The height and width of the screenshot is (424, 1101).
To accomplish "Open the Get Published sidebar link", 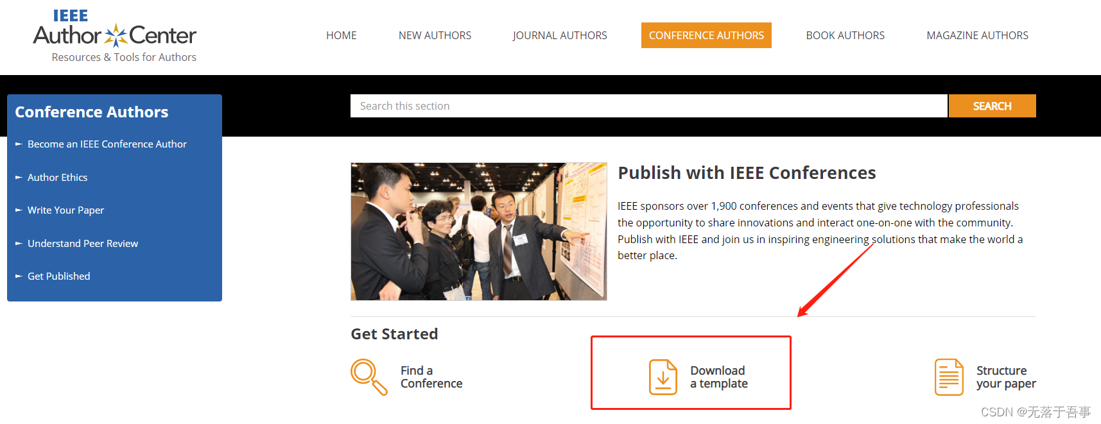I will tap(58, 276).
